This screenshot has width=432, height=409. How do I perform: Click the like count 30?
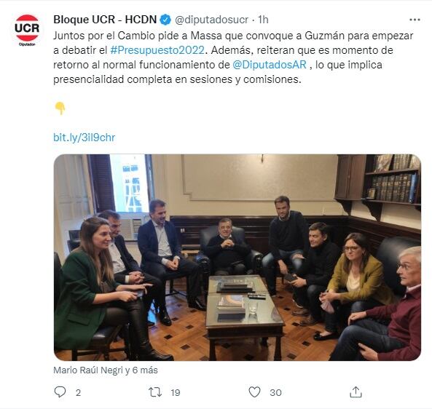[275, 392]
